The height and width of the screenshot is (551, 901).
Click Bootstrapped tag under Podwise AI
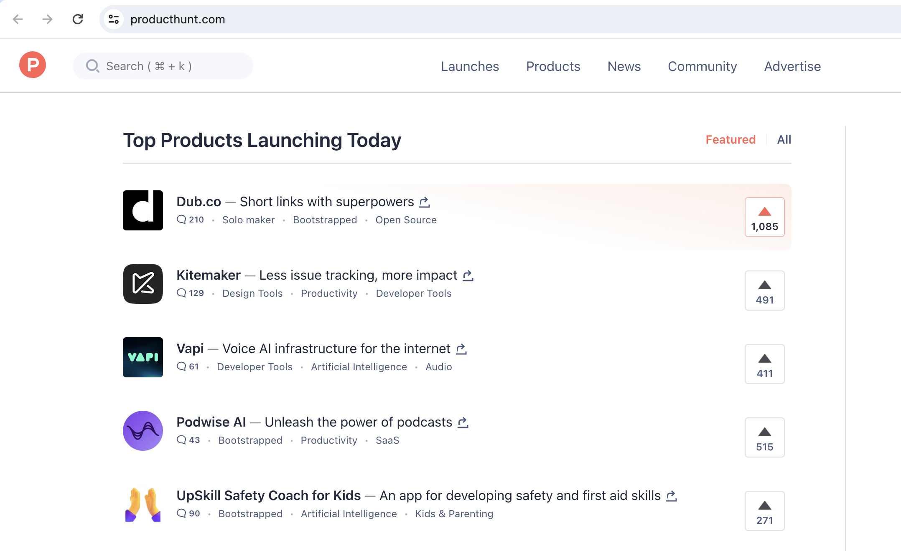coord(250,440)
